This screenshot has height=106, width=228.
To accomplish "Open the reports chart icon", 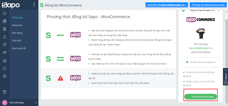I will pyautogui.click(x=5, y=61).
